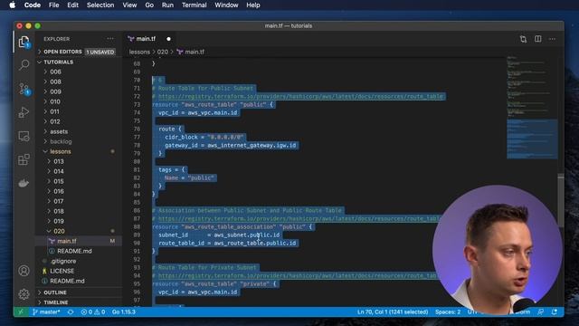
Task: Open the File menu
Action: tap(54, 5)
